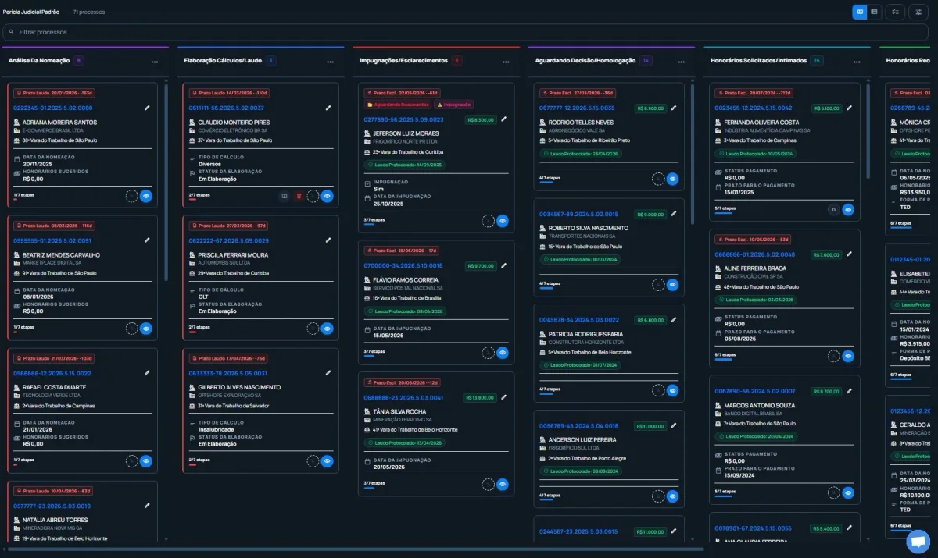Viewport: 938px width, 558px height.
Task: Click the 2/7 etapas progress on Claudio card
Action: (x=199, y=195)
